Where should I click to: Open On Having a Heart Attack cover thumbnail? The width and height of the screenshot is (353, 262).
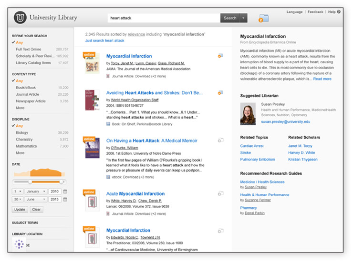click(x=92, y=148)
